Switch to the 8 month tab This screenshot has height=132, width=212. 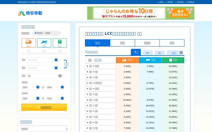point(148,53)
